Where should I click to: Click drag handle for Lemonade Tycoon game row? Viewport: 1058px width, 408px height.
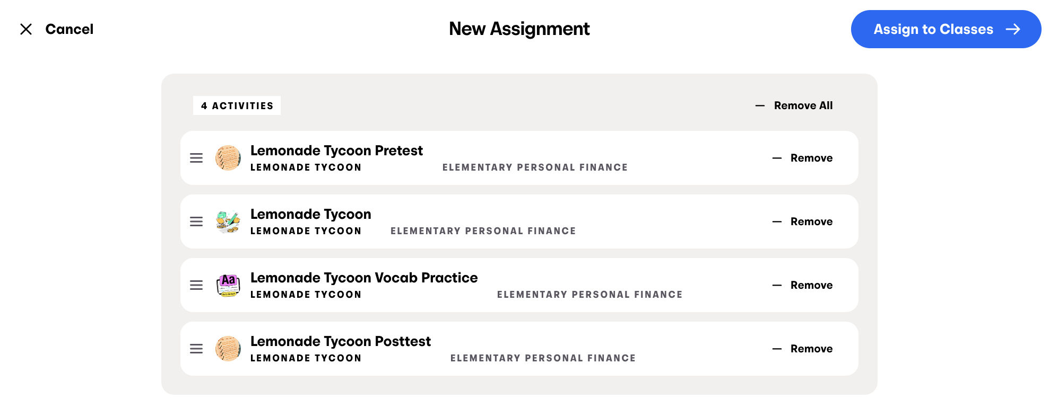(196, 221)
